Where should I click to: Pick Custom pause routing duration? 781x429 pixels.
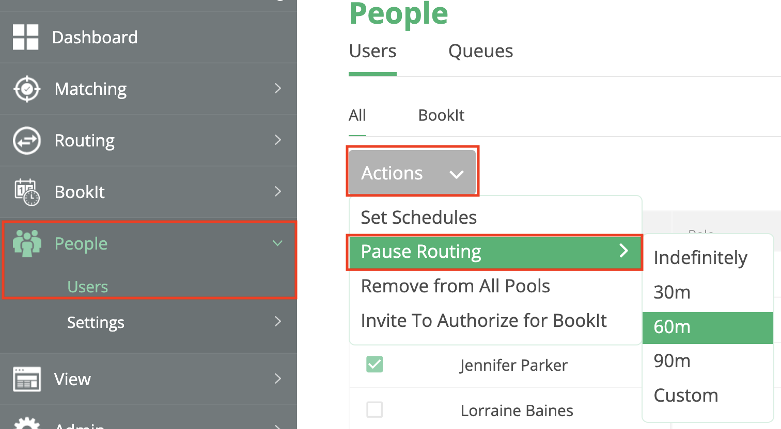[x=686, y=395]
